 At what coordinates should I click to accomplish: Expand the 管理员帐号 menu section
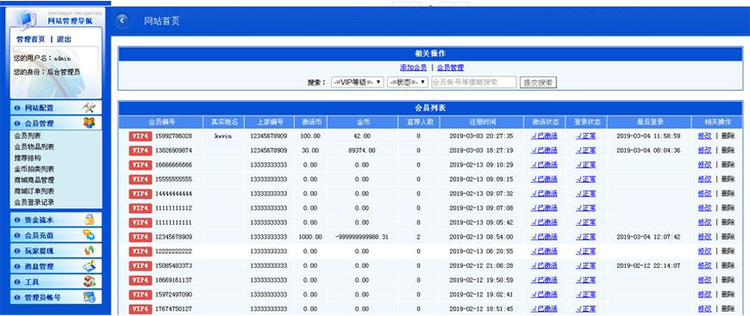56,297
